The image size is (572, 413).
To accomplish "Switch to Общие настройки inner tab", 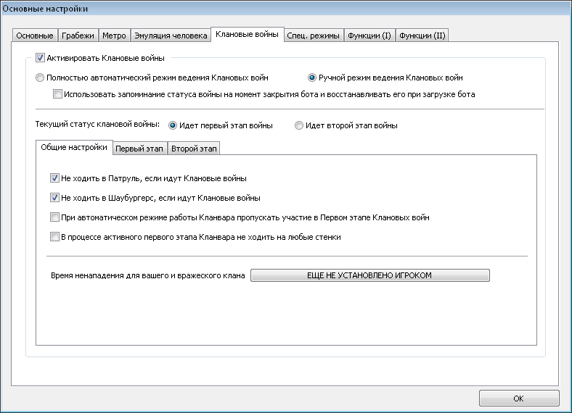I will coord(74,147).
